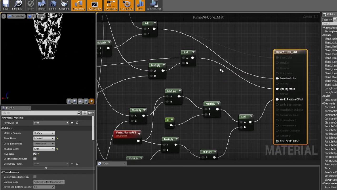The image size is (337, 190).
Task: Open the Phys Material None dropdown
Action: (51, 123)
